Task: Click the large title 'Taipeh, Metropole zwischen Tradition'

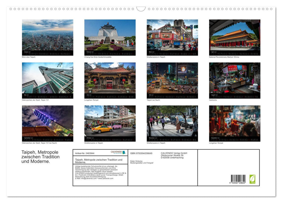Action: 40,154
